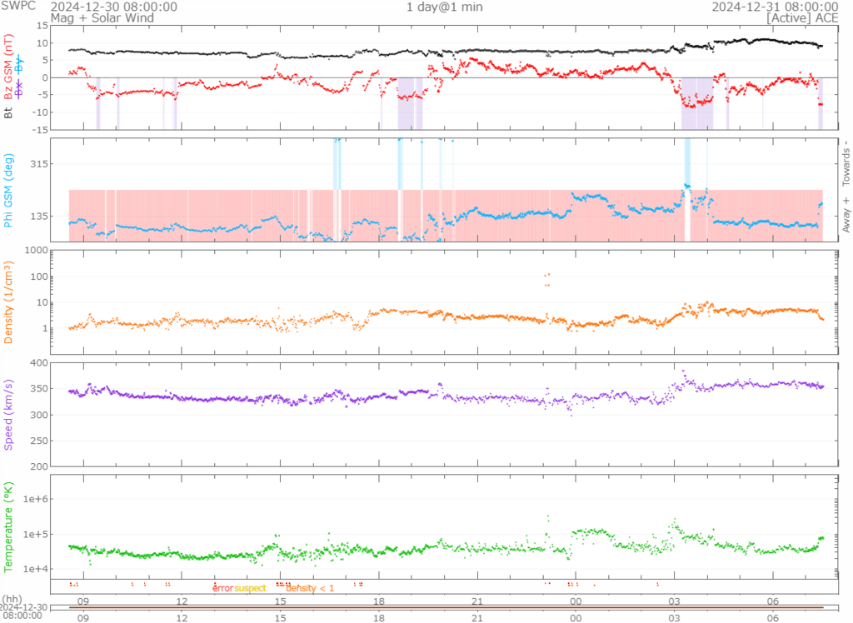Click the '100' tick on Density axis
853x623 pixels.
point(38,277)
